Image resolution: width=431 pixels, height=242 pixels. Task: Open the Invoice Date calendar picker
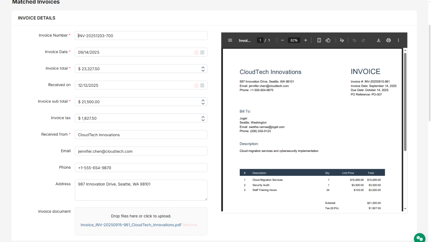(x=202, y=52)
